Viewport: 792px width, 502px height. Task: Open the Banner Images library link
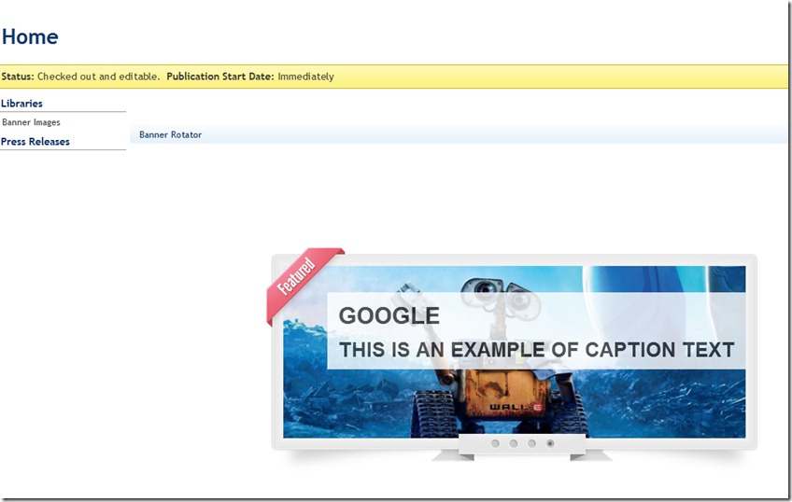[31, 122]
